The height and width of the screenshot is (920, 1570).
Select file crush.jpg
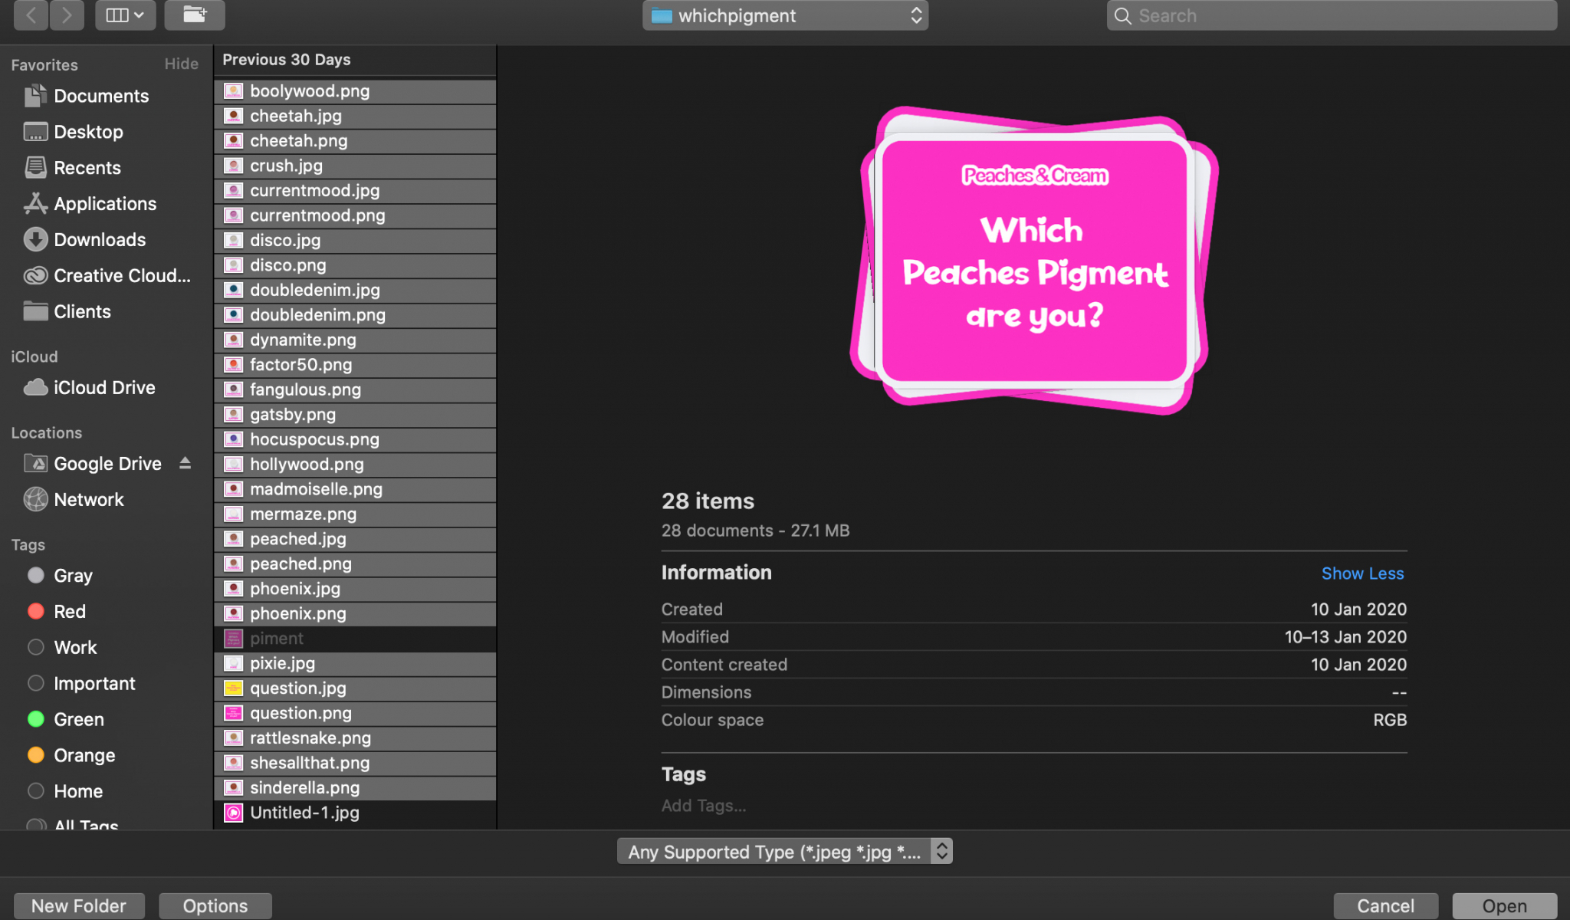(x=355, y=166)
